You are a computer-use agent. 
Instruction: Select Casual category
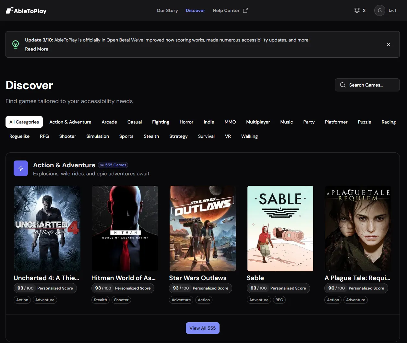135,122
